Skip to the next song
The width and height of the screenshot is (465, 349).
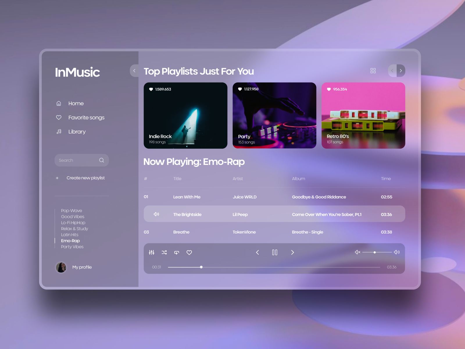[x=292, y=252]
